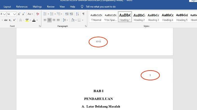Apply the Heading 1 style
The width and height of the screenshot is (197, 110).
pos(125,17)
